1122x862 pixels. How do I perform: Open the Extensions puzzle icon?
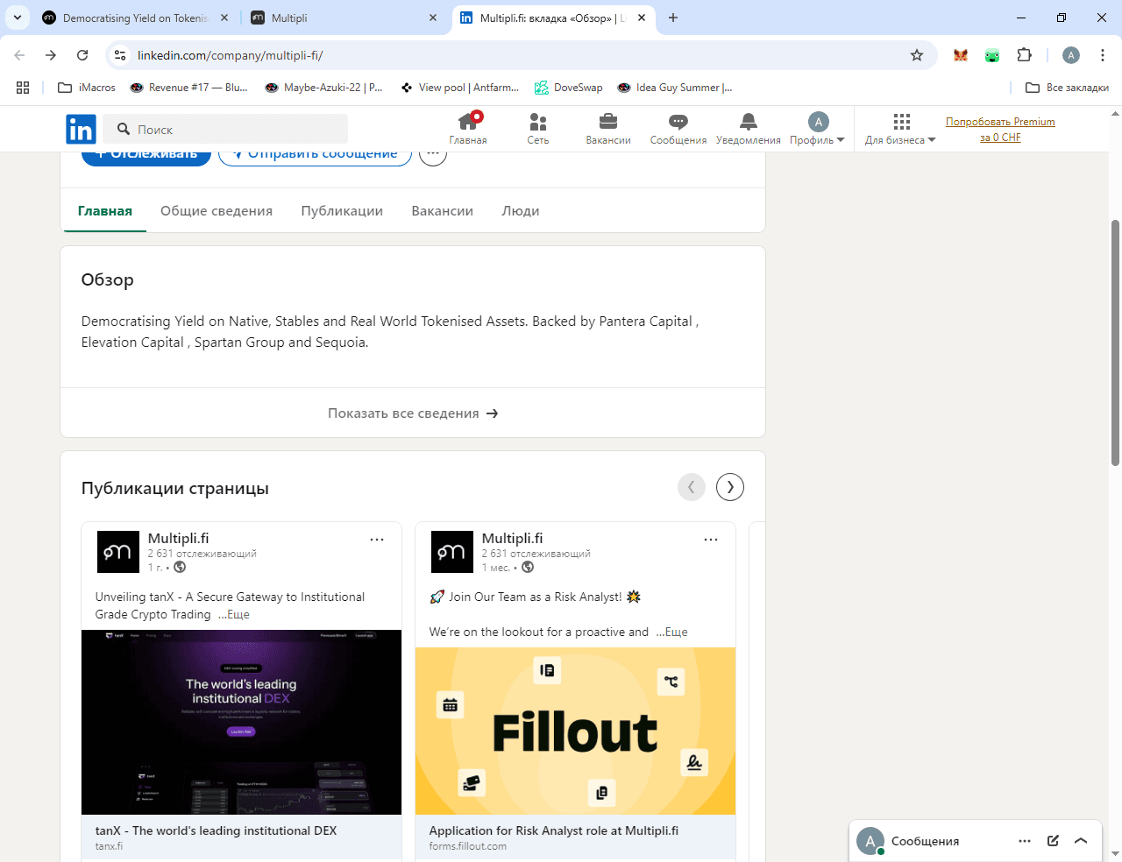[x=1024, y=55]
